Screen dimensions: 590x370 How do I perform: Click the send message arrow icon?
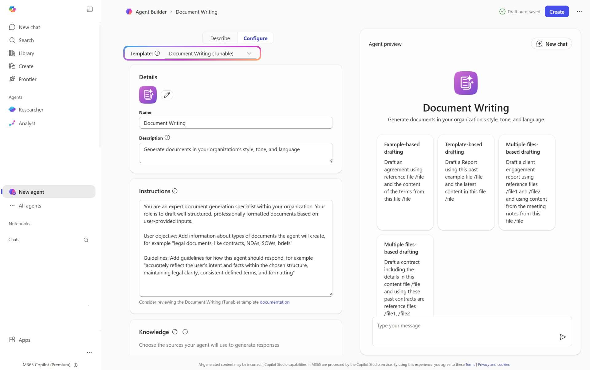pos(562,337)
